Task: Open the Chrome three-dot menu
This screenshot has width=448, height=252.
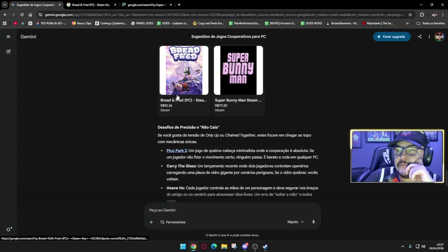Action: point(443,15)
